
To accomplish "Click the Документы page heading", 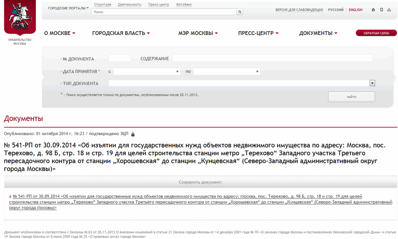I will pos(23,118).
